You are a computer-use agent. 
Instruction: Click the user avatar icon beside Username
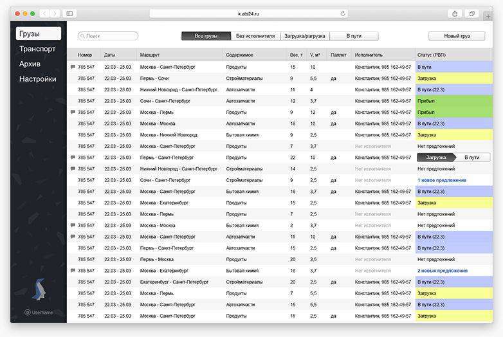pyautogui.click(x=28, y=313)
